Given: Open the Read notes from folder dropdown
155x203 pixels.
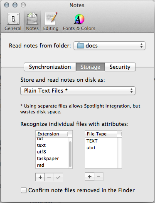Looking at the screenshot, I should coord(109,45).
